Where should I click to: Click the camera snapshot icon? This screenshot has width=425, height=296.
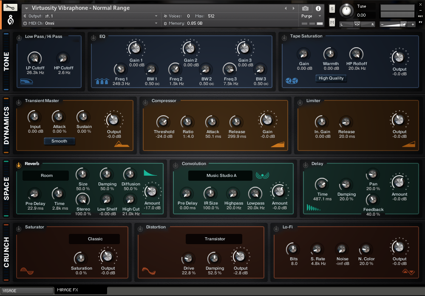tap(306, 9)
